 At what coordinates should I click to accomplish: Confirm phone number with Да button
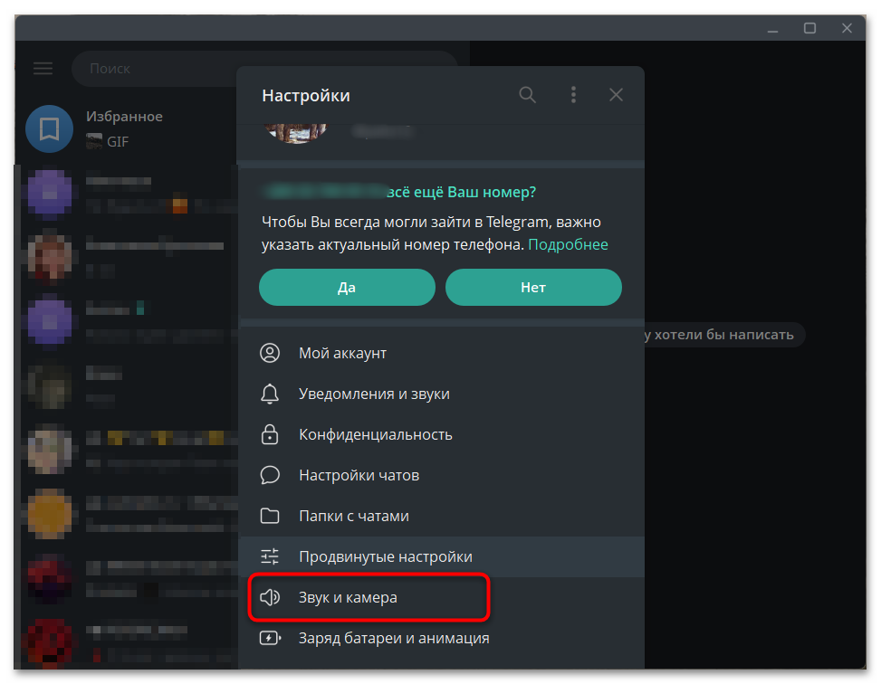click(x=347, y=287)
